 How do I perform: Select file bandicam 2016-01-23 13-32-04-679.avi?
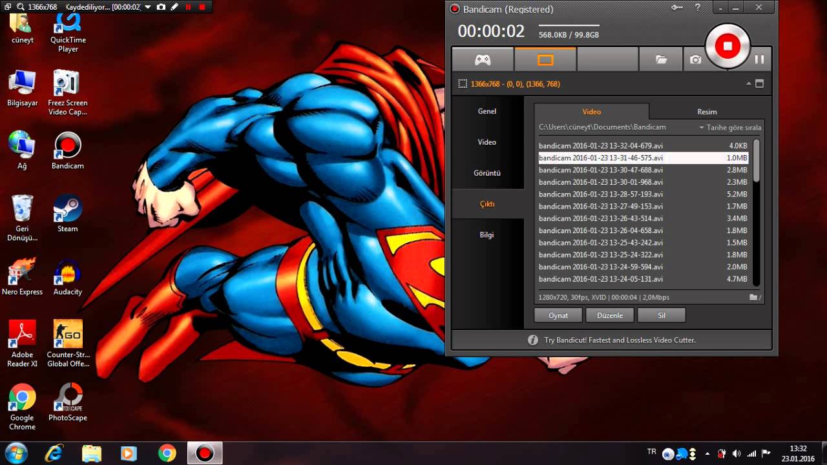click(x=644, y=146)
